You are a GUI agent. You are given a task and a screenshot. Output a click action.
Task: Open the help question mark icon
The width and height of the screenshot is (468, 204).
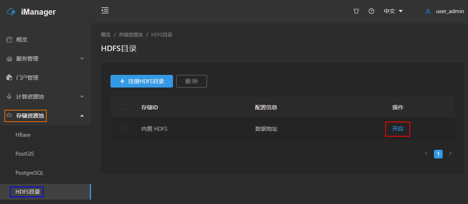[371, 11]
